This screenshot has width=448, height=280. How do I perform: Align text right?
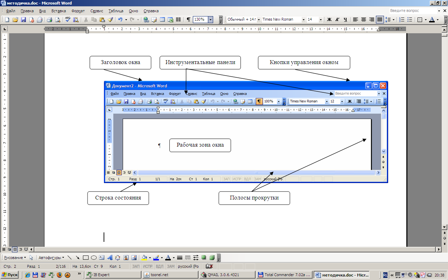coord(372,20)
